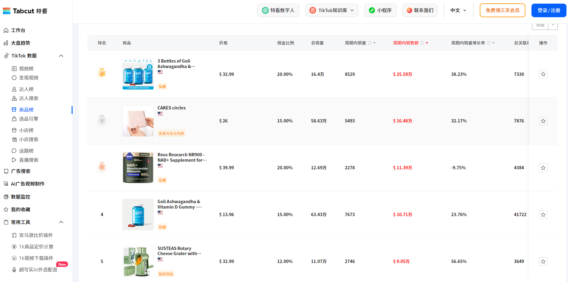Select 选品引擎 in the sidebar menu
Image resolution: width=568 pixels, height=282 pixels.
click(x=29, y=119)
